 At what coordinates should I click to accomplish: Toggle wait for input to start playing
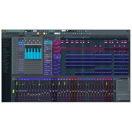point(40,31)
